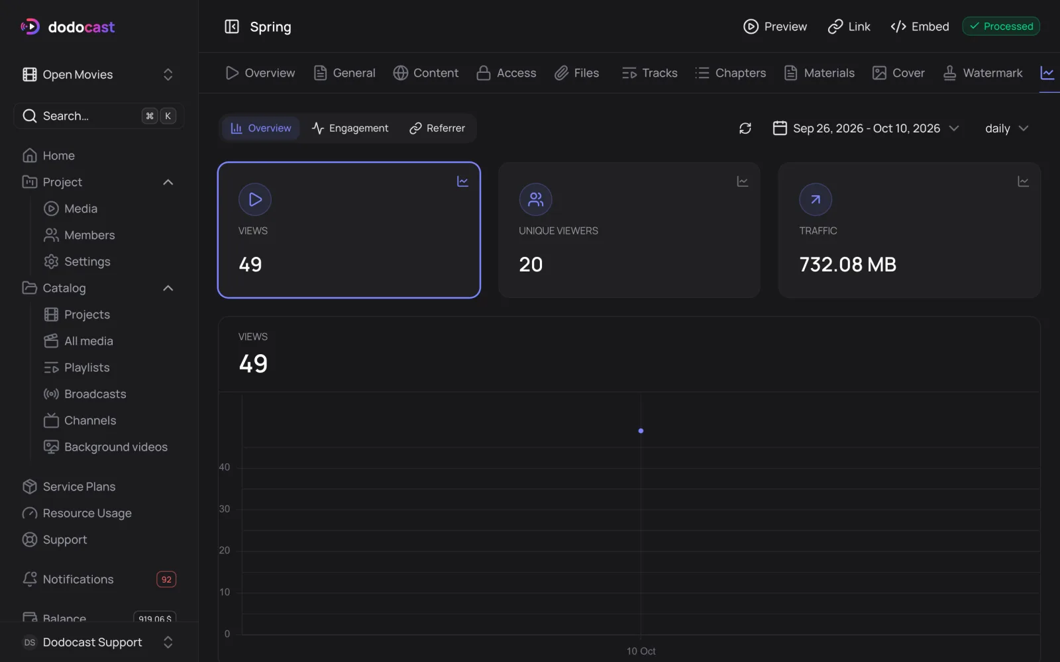Open the analytics tab chart icon
This screenshot has width=1060, height=662.
coord(1047,73)
